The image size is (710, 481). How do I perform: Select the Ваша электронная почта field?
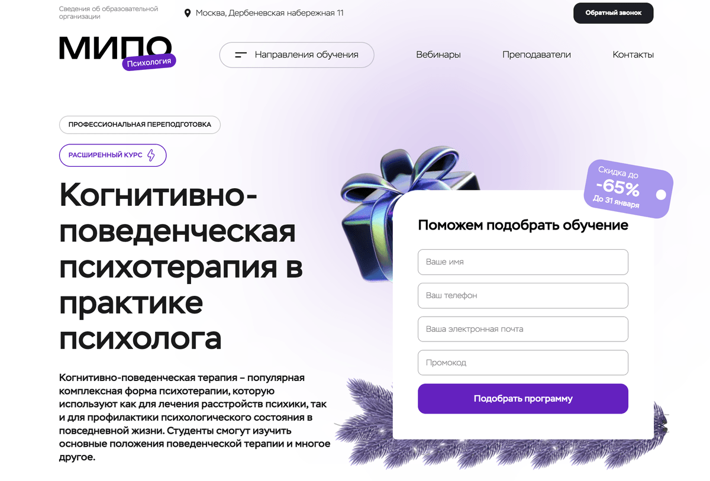tap(523, 329)
